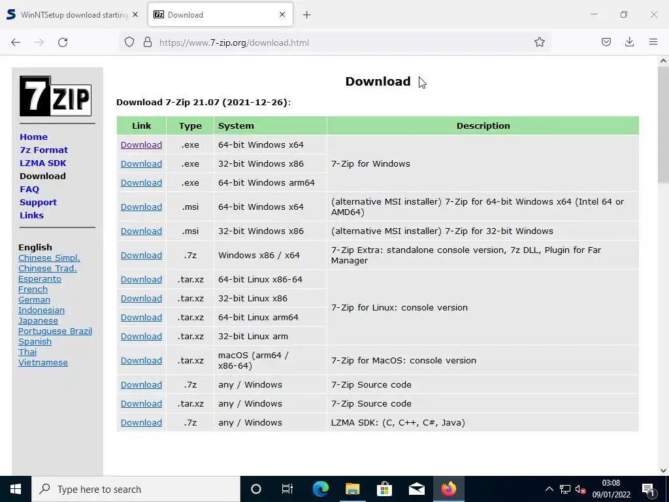Open Cortana circle icon in taskbar
This screenshot has width=669, height=502.
click(x=256, y=489)
